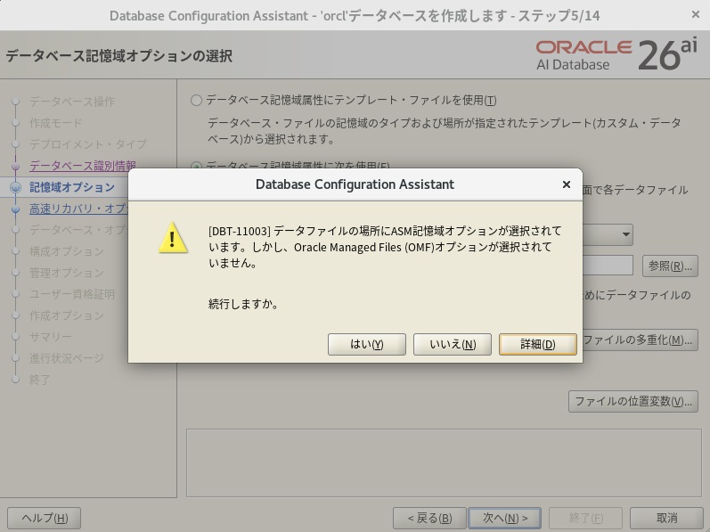The image size is (710, 532).
Task: Click the yellow warning triangle icon
Action: tap(173, 238)
